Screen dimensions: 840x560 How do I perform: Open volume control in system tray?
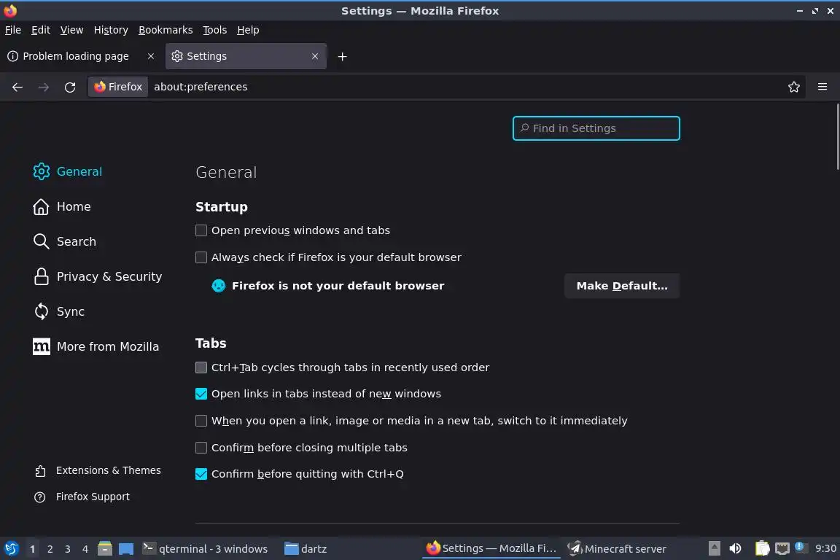(x=735, y=549)
